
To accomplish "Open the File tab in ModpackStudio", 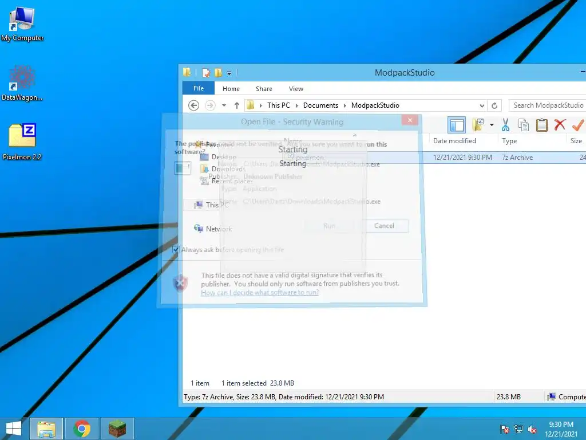I will point(199,89).
